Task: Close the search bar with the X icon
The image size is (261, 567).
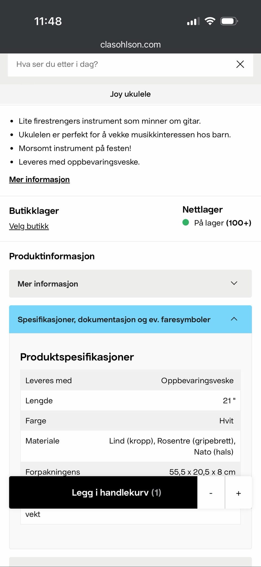Action: [x=240, y=64]
